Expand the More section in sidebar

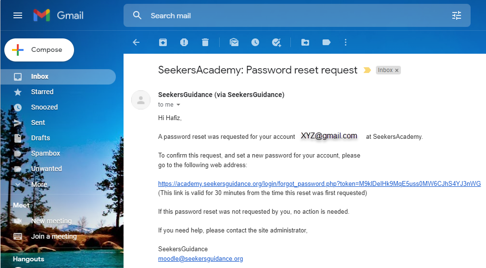coord(39,184)
